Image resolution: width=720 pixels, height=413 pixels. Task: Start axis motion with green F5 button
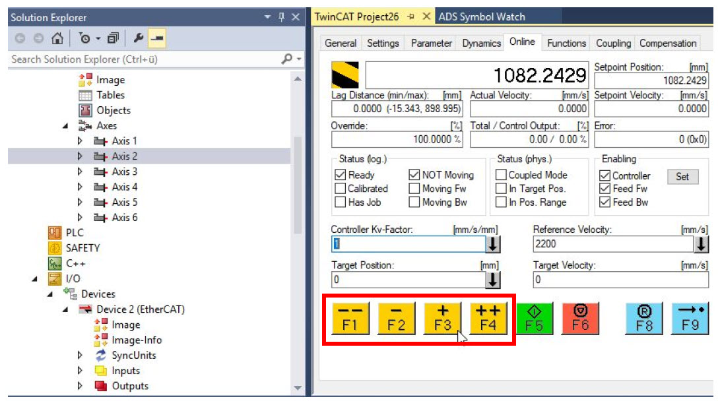[x=535, y=318]
